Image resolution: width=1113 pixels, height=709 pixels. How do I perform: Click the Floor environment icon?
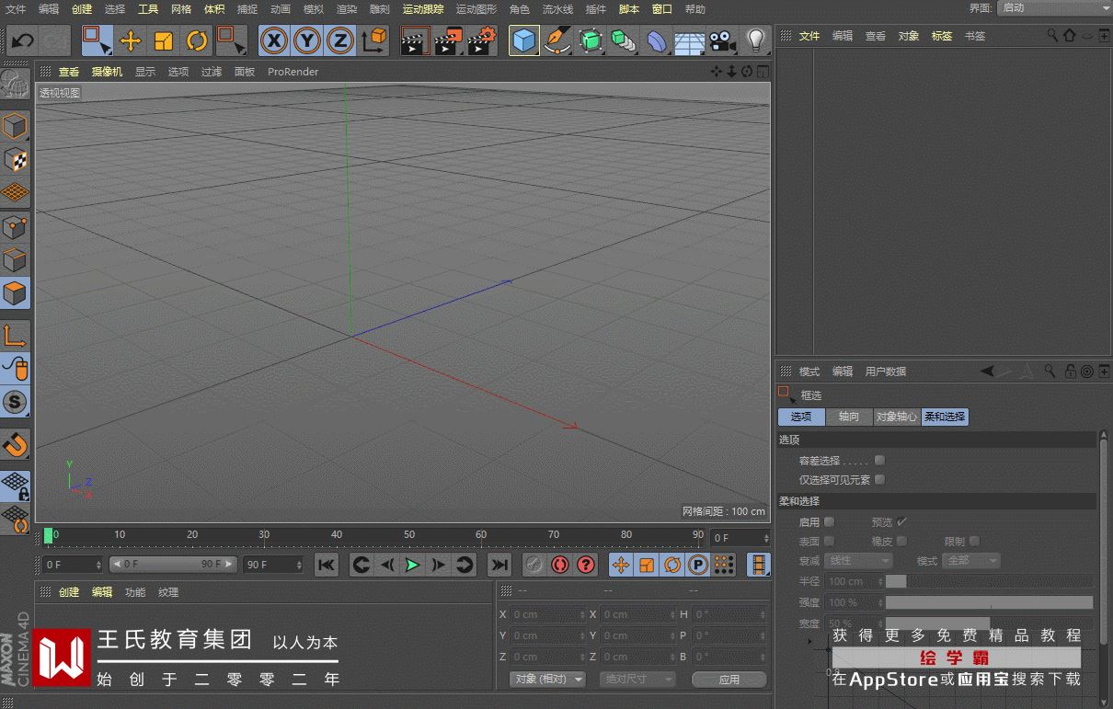point(690,40)
